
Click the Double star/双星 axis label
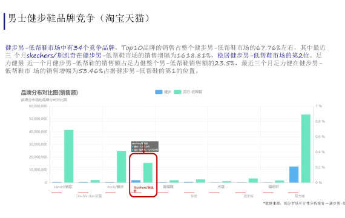tap(89, 196)
